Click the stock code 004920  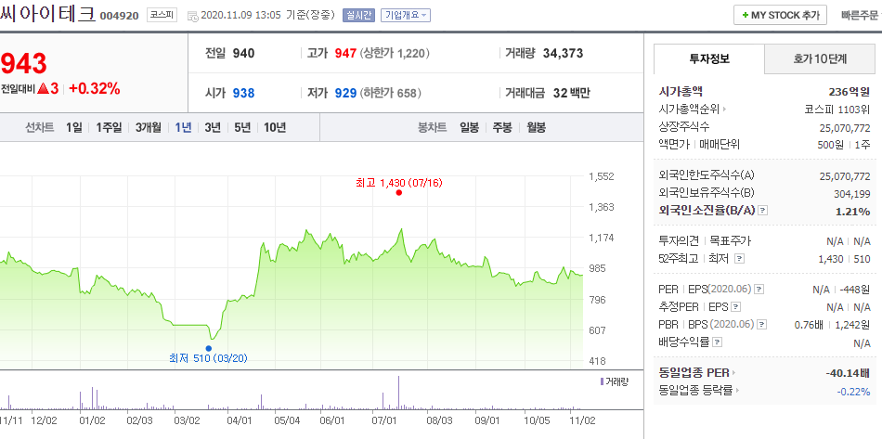(x=119, y=16)
